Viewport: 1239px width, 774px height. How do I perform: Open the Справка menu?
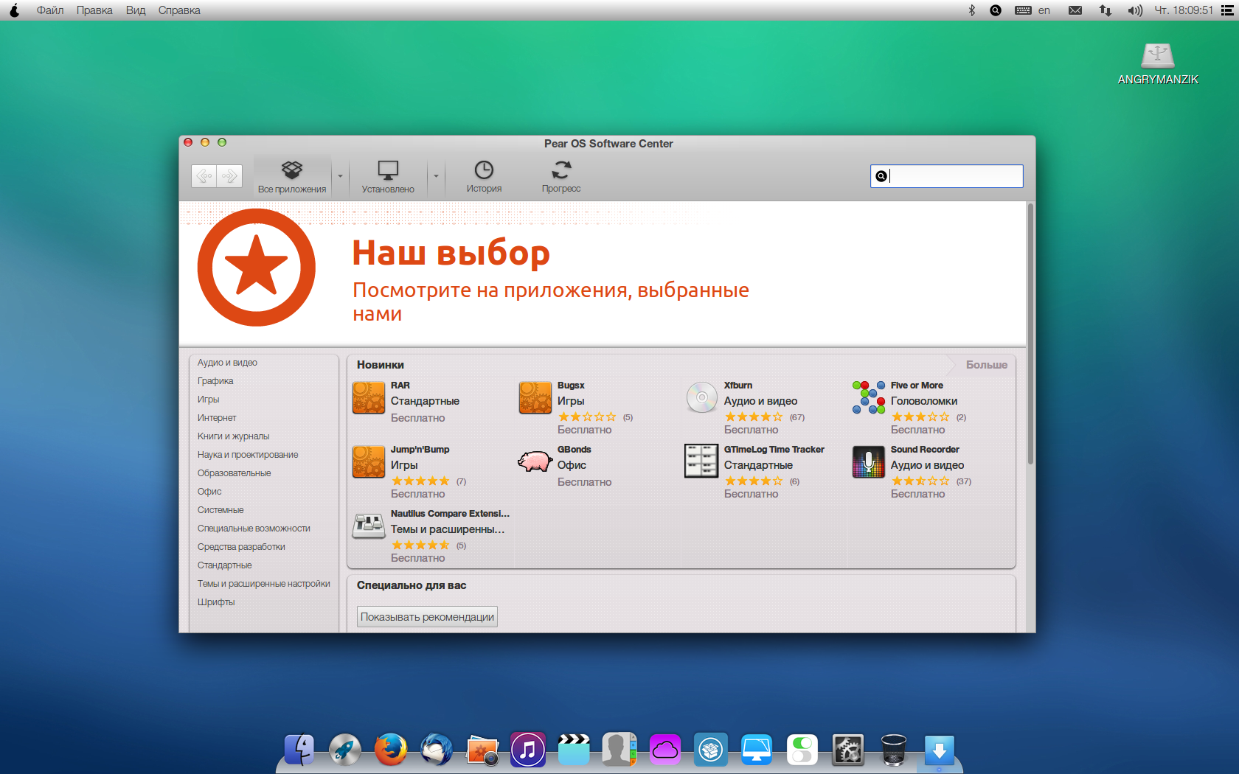tap(179, 10)
